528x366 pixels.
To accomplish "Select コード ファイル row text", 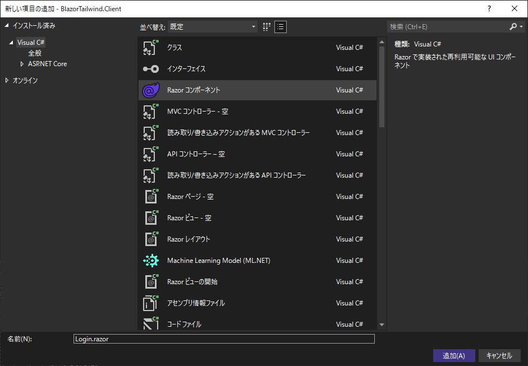I will pyautogui.click(x=184, y=325).
